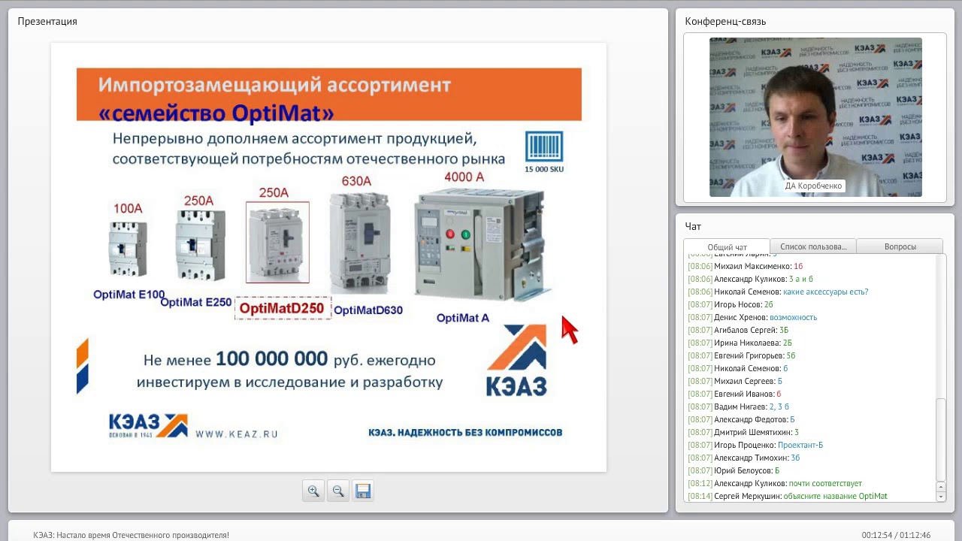The image size is (962, 541).
Task: Select Юрий Белоусов's chat message
Action: pyautogui.click(x=734, y=470)
